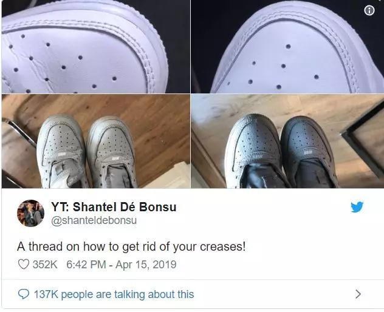Click the left grey sneaker in bottom-left photo
Screen dimensions: 384x312
(x=61, y=152)
